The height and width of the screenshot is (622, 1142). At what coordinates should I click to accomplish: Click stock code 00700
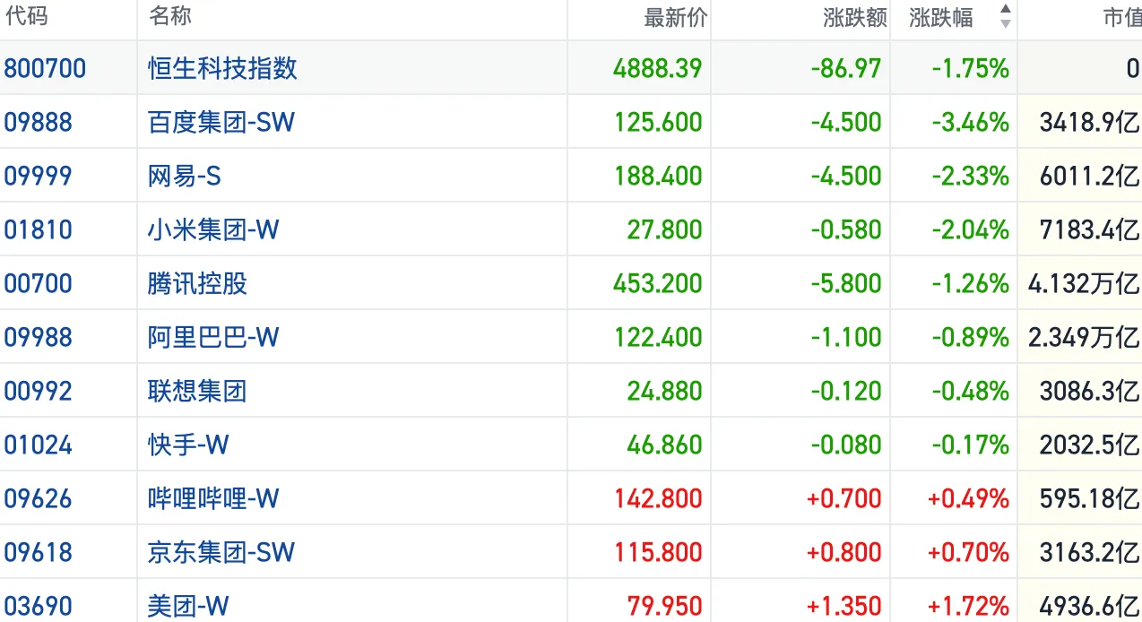tap(39, 283)
